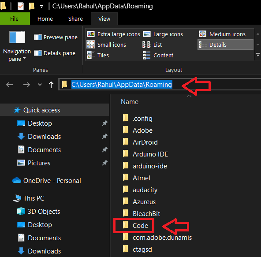The height and width of the screenshot is (257, 261).
Task: Switch to List layout
Action: (x=152, y=45)
